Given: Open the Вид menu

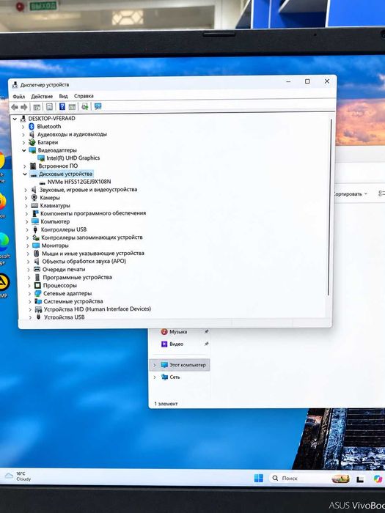Looking at the screenshot, I should pos(63,96).
